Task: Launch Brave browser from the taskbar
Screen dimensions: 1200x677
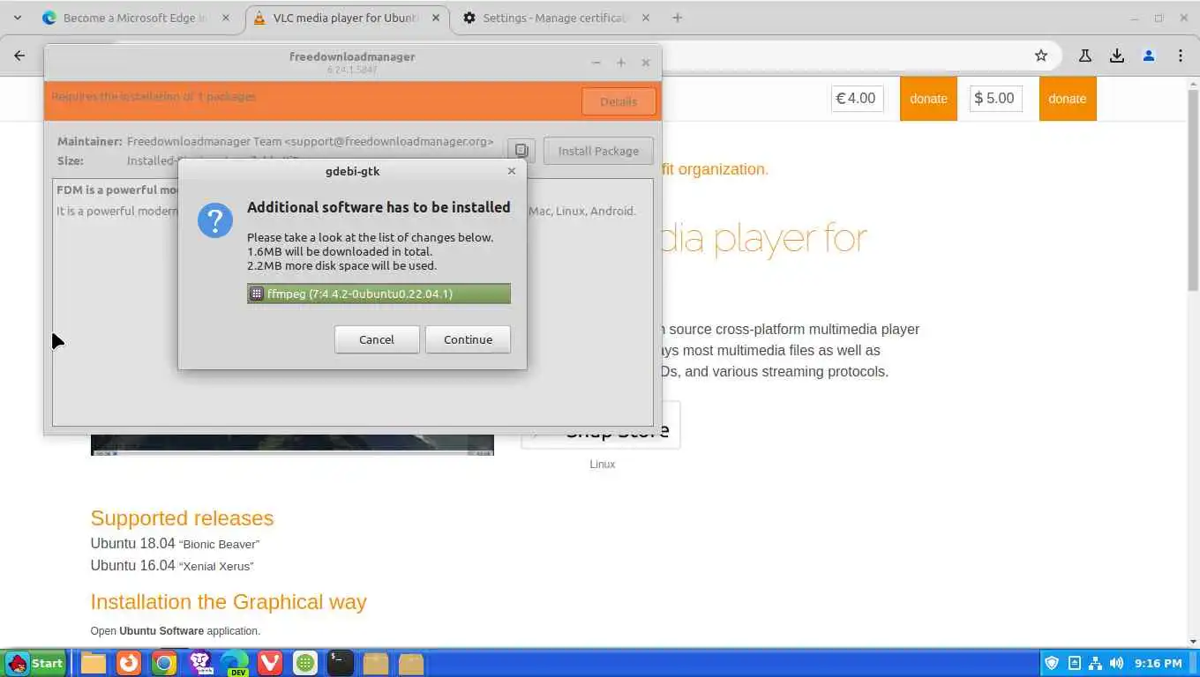Action: [x=200, y=663]
